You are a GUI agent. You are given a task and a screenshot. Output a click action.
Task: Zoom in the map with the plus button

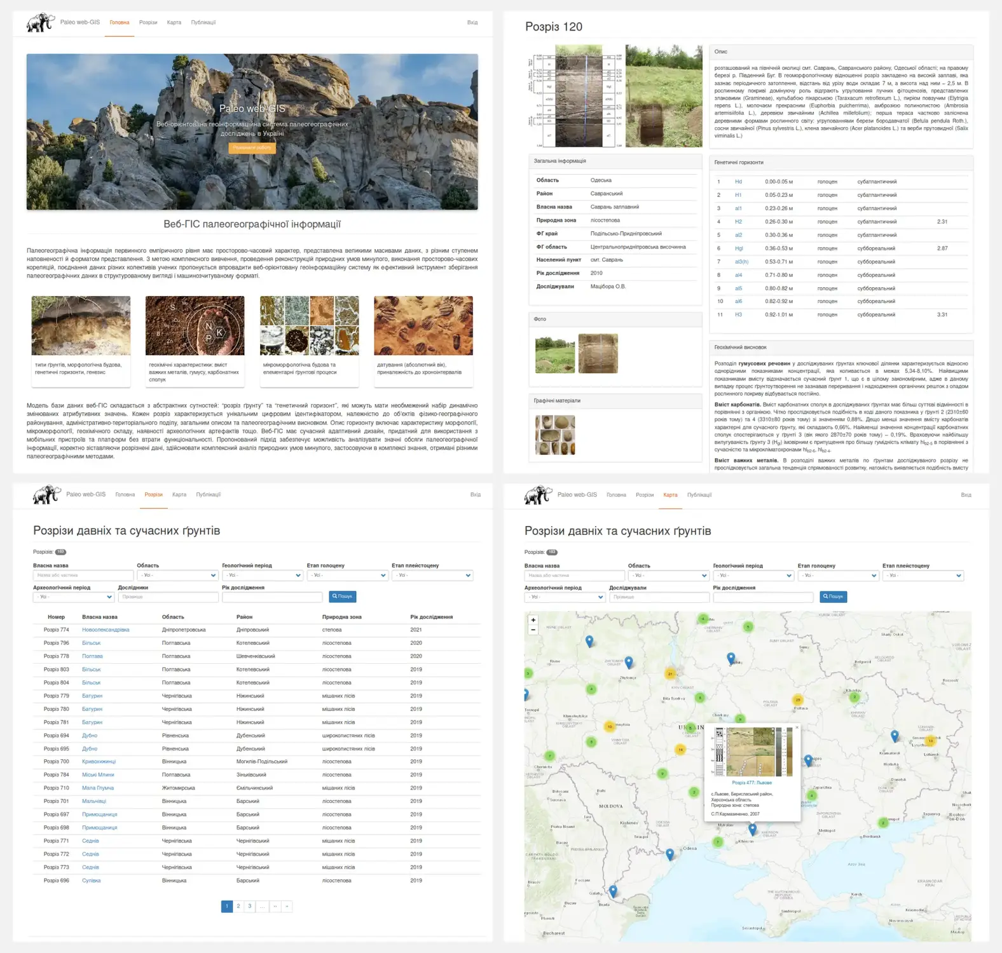coord(533,620)
